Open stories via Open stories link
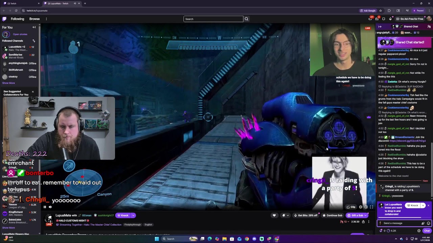 tap(20, 34)
